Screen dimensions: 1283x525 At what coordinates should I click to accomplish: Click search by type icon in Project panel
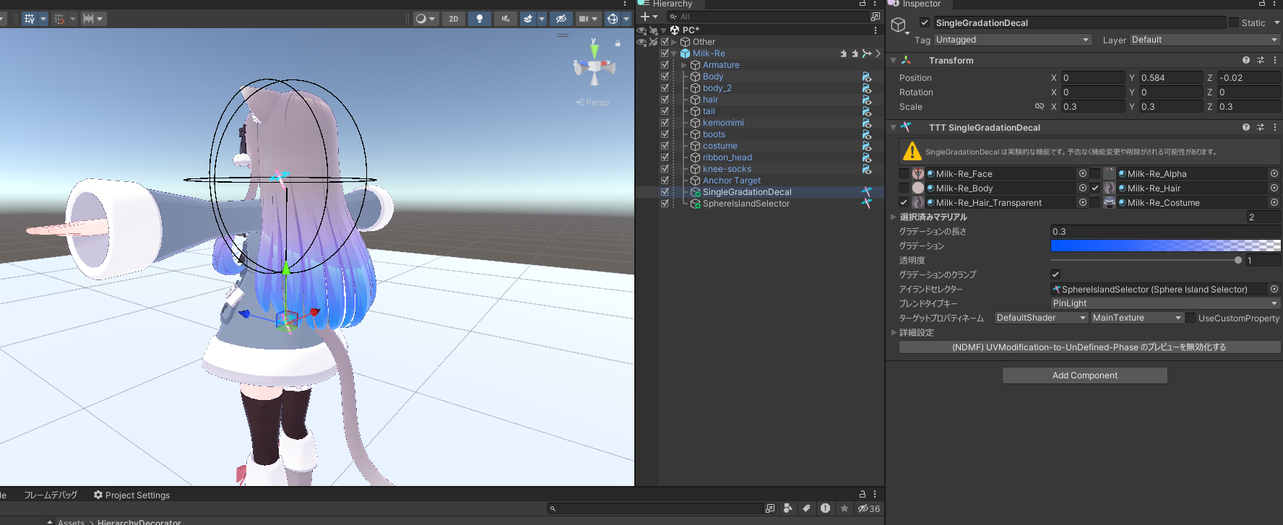pos(788,508)
